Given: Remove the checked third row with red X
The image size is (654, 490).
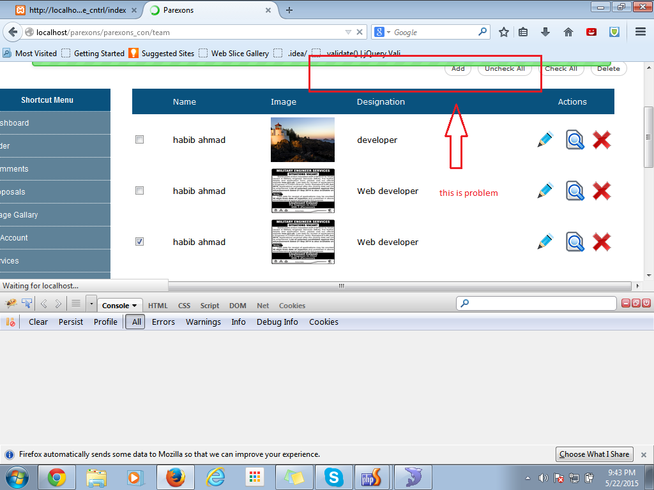Looking at the screenshot, I should [602, 242].
